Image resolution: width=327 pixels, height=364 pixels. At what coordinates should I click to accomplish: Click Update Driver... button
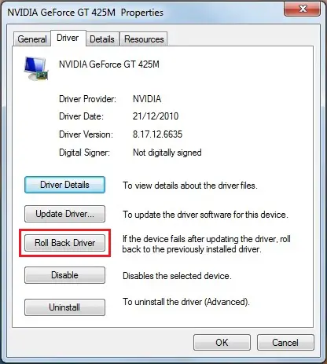pos(64,214)
